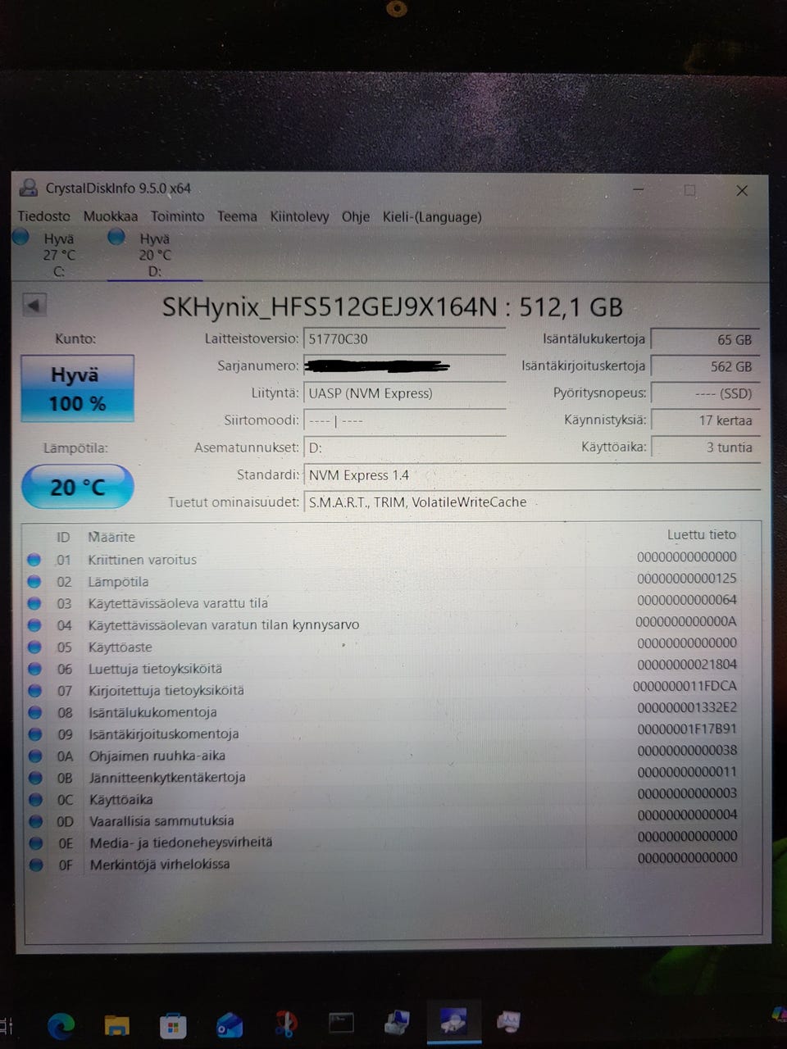This screenshot has width=787, height=1049.
Task: Click the Liityntä field UASP (NVM Express)
Action: click(405, 393)
